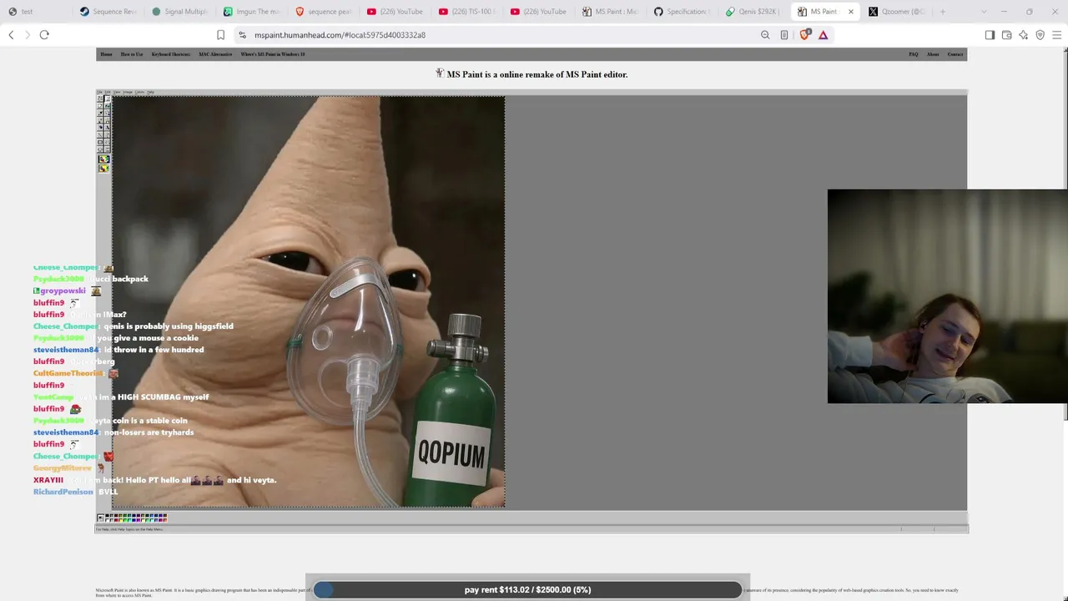Choose the Line tool in Paint toolbox
Viewport: 1068px width, 601px height.
coord(100,134)
